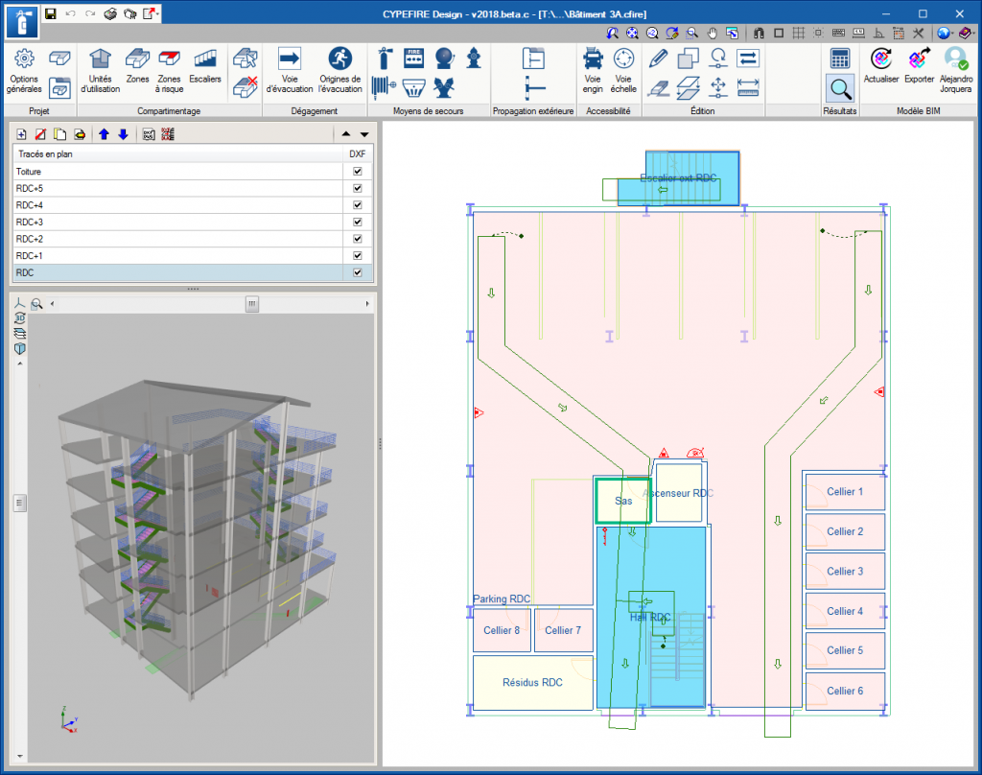The height and width of the screenshot is (775, 982).
Task: Select the Escaliers tool
Action: pyautogui.click(x=205, y=67)
